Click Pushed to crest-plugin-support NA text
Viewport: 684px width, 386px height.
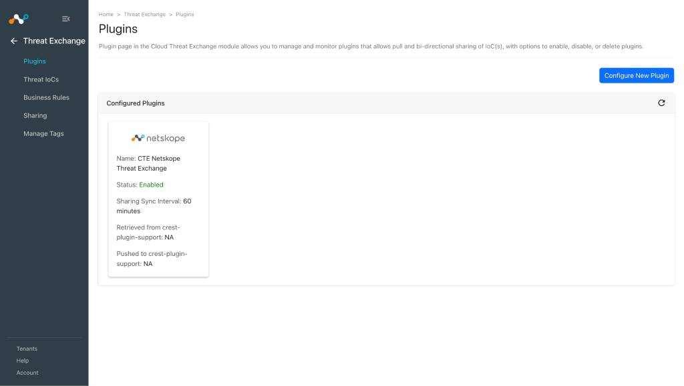[152, 259]
